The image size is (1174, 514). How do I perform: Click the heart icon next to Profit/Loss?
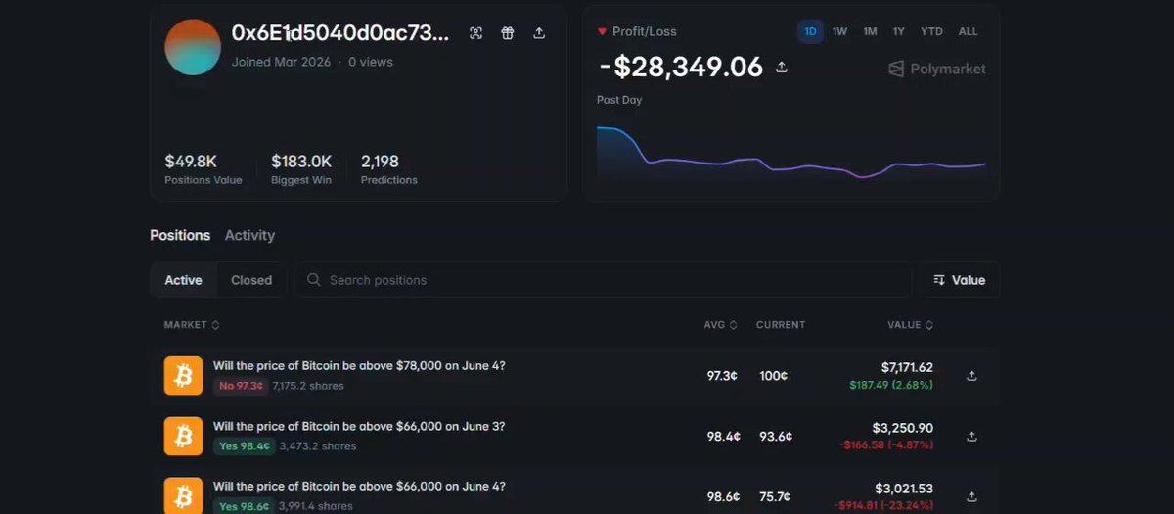click(602, 32)
